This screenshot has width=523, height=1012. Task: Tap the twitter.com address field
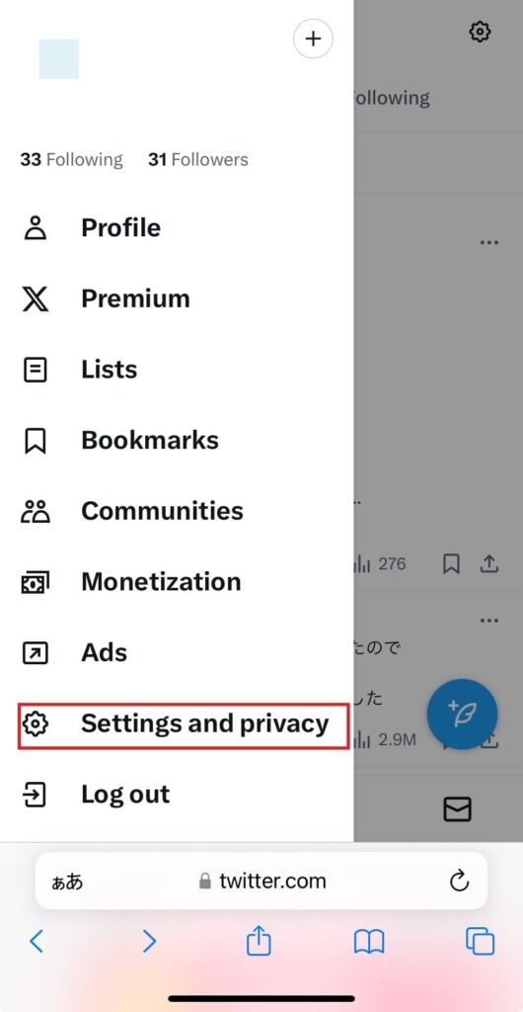[x=261, y=881]
